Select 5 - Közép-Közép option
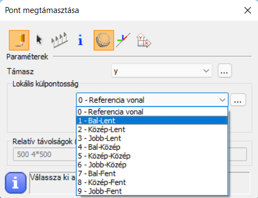Viewport: 258px width, 198px height. point(152,156)
